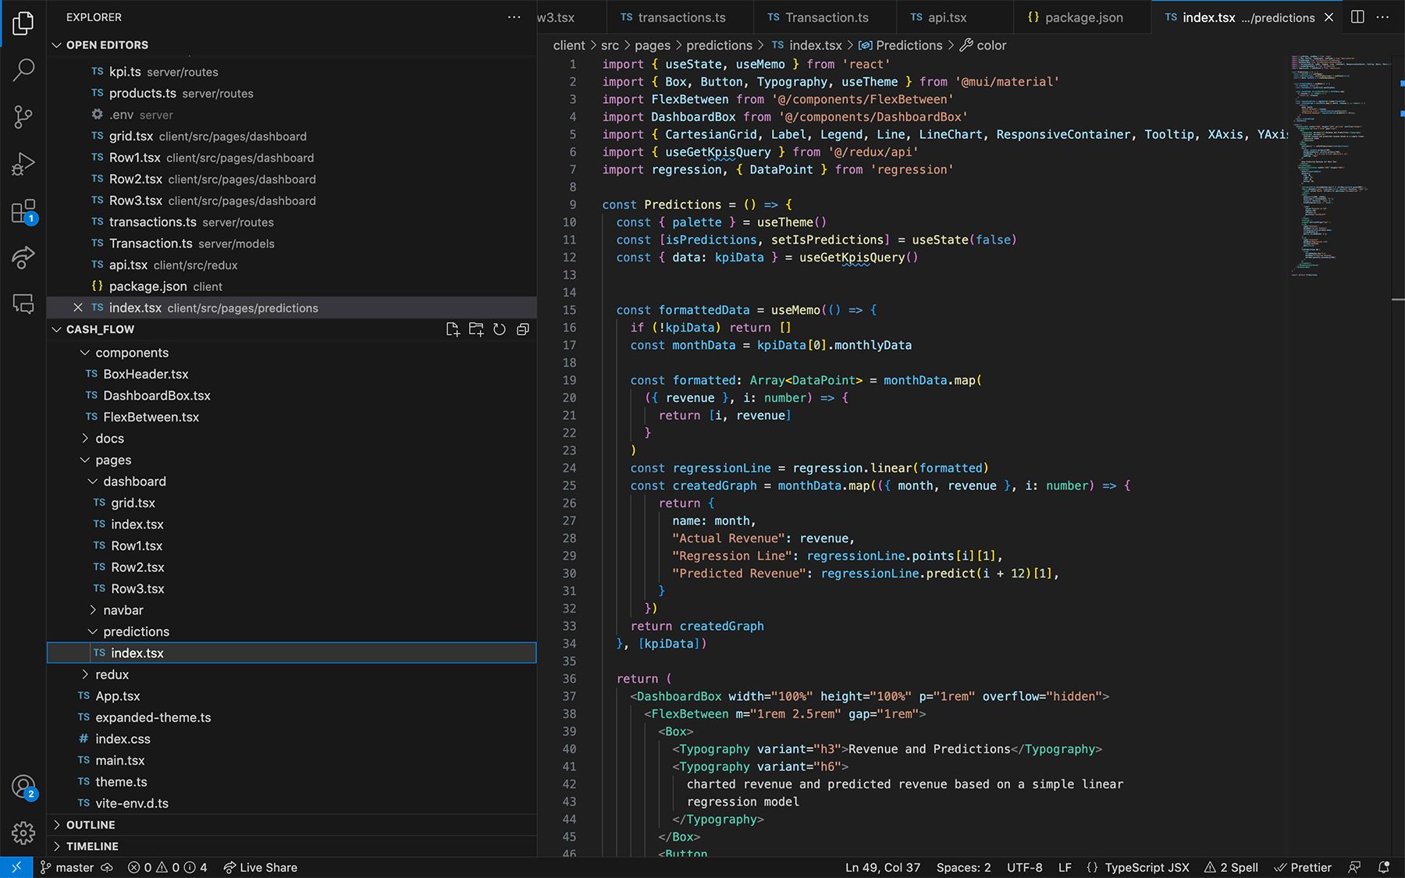Expand the TIMELINE section
Image resolution: width=1405 pixels, height=878 pixels.
click(292, 846)
